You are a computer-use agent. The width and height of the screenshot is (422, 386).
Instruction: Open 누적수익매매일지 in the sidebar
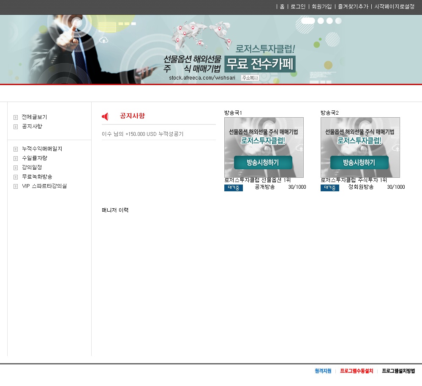coord(42,149)
